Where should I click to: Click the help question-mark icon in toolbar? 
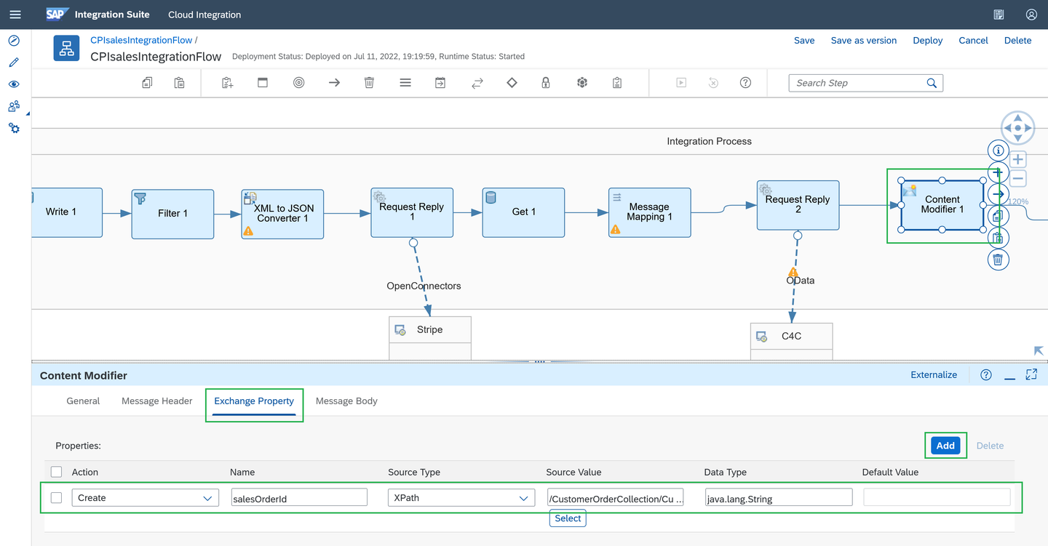click(745, 83)
